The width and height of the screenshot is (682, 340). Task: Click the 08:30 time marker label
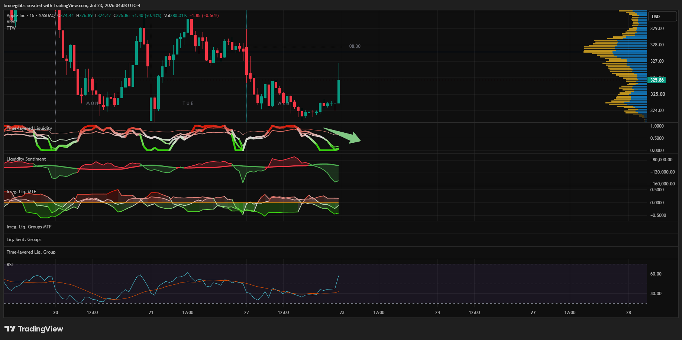click(355, 46)
